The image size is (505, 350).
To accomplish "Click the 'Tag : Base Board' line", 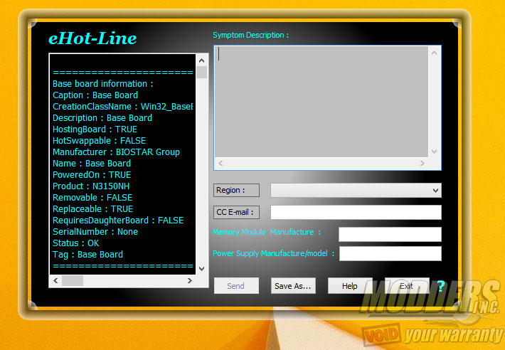I will click(x=88, y=255).
